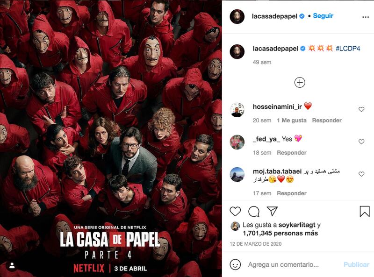Load more comments with plus circle
The width and height of the screenshot is (374, 277).
(300, 83)
